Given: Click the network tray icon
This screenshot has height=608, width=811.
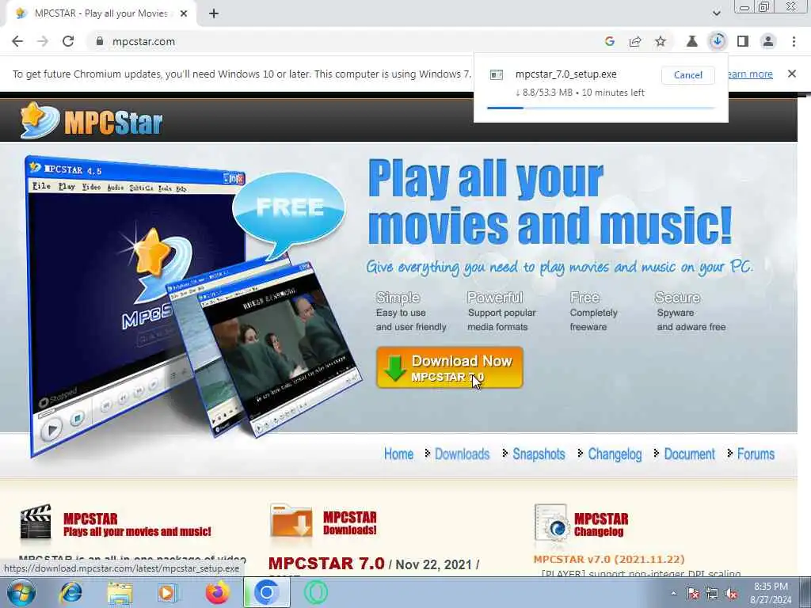Looking at the screenshot, I should point(712,594).
